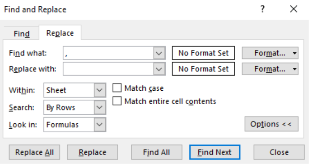This screenshot has width=309, height=164.
Task: Enable Match entire cell contents checkbox
Action: pos(117,101)
